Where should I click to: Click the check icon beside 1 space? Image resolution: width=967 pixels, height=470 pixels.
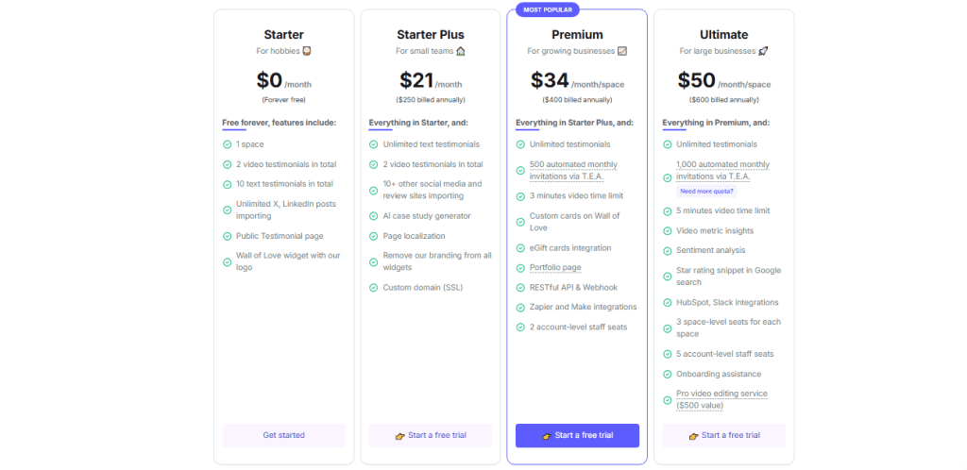[x=227, y=144]
